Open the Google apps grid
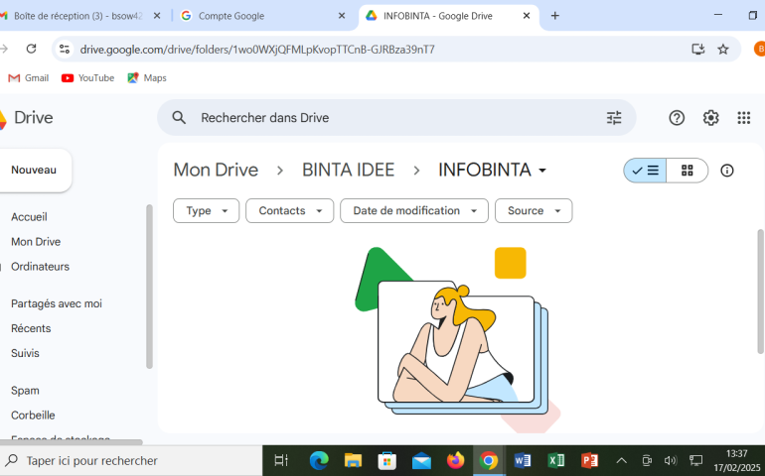765x476 pixels. click(x=743, y=118)
